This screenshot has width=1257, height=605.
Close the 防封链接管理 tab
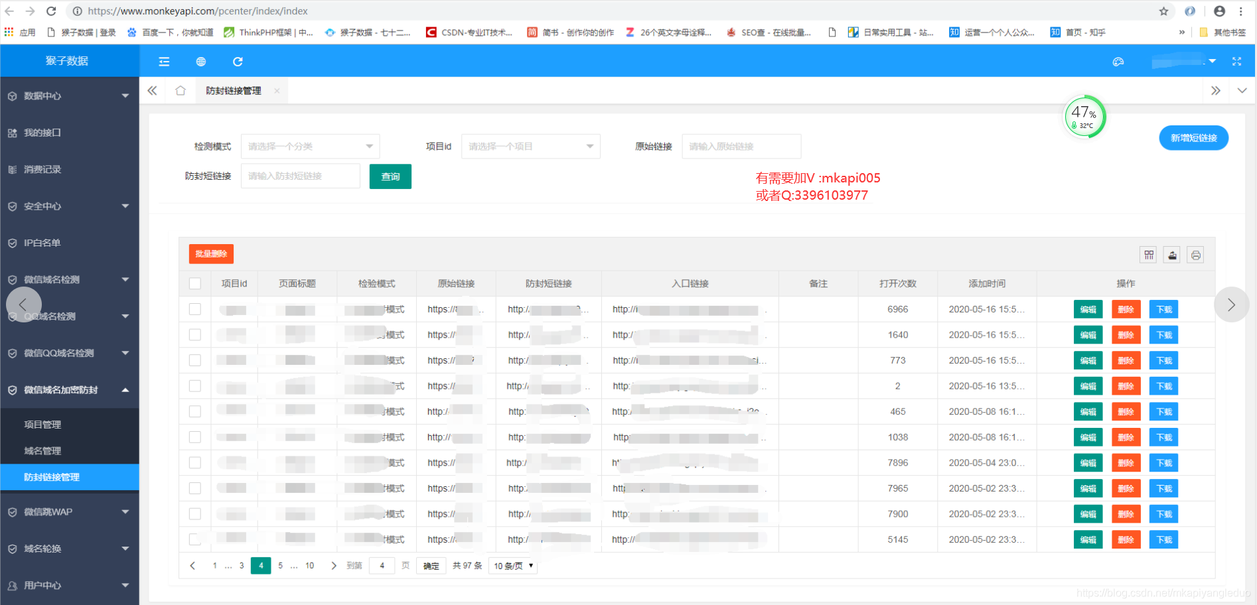[277, 91]
